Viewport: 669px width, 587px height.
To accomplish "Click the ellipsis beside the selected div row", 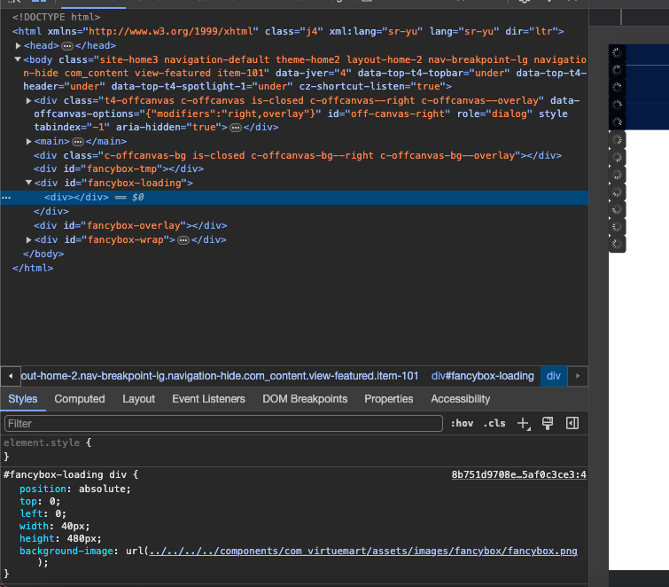I will (7, 198).
